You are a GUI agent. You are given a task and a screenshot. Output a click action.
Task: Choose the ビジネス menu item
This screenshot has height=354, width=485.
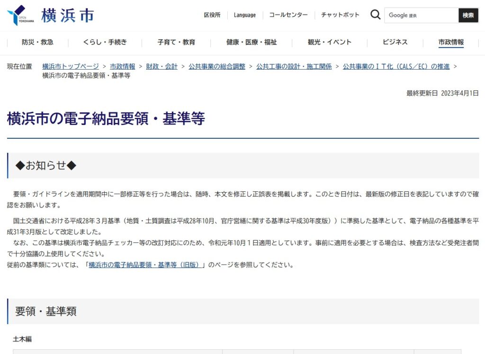(395, 42)
